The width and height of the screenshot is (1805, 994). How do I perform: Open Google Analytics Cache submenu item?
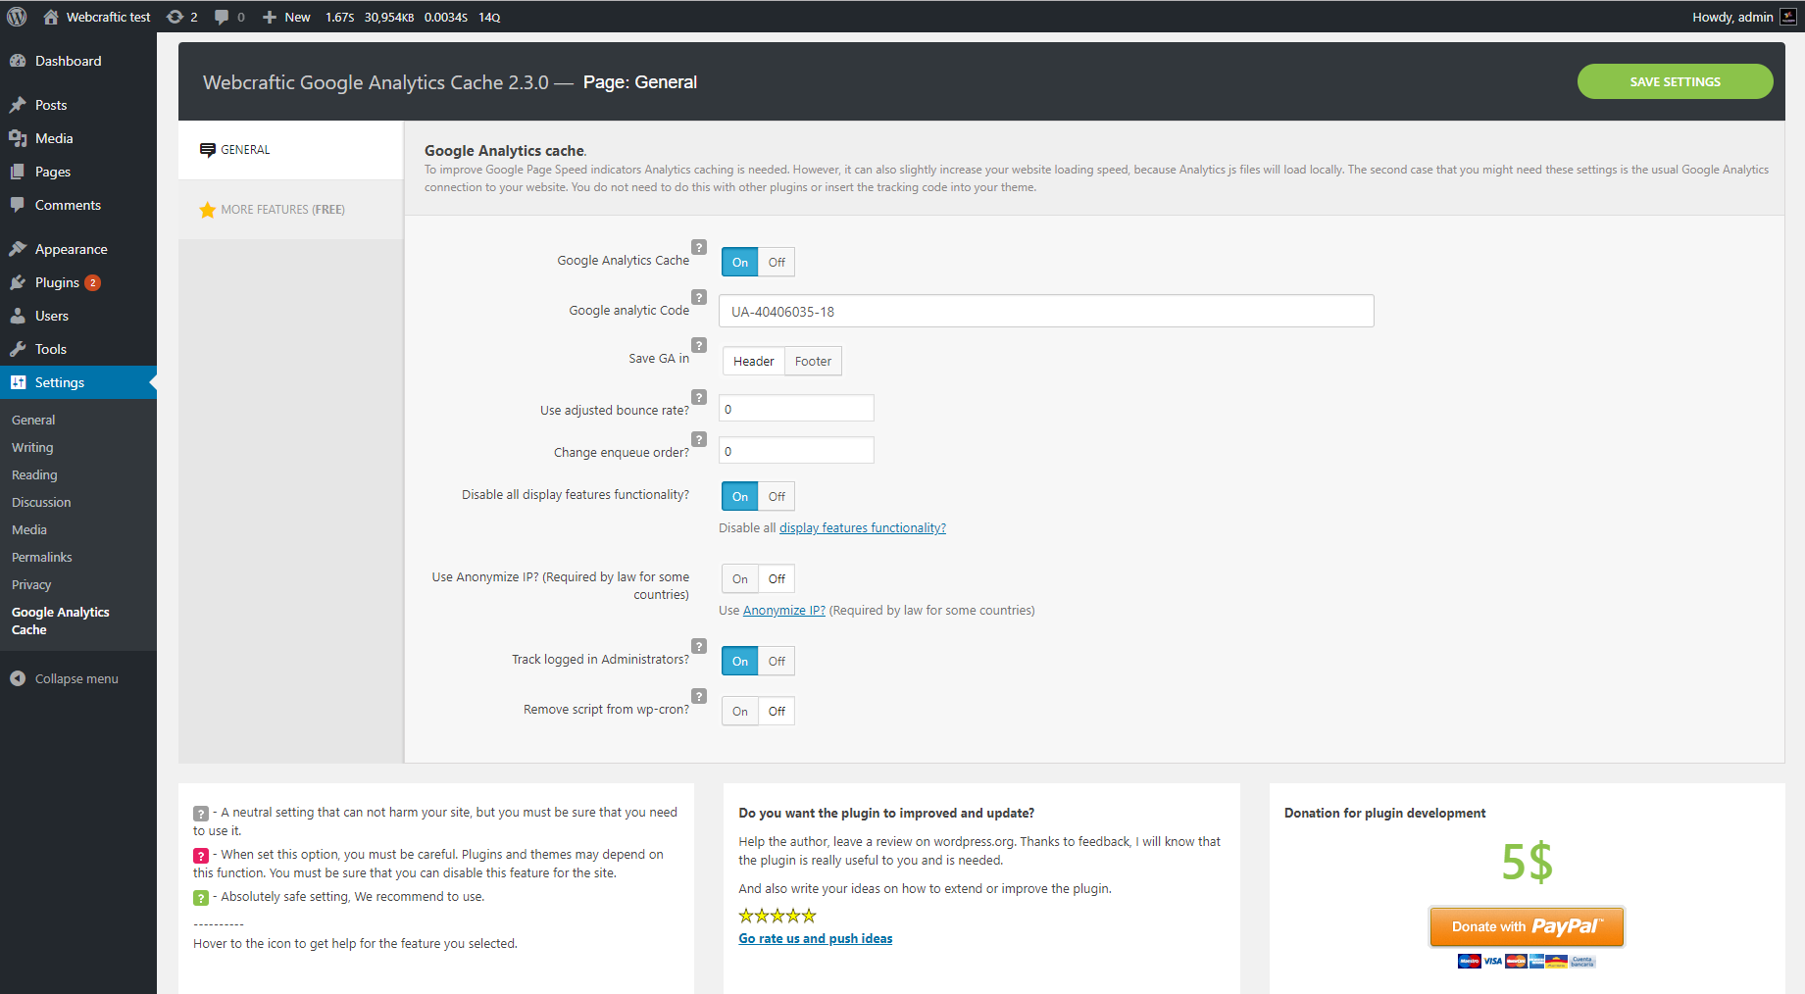(61, 621)
